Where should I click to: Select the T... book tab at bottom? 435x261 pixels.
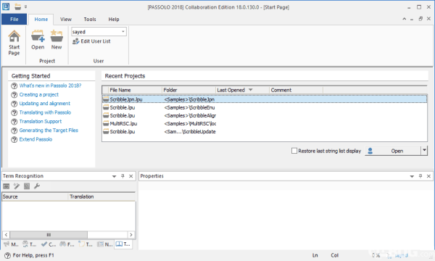(123, 244)
